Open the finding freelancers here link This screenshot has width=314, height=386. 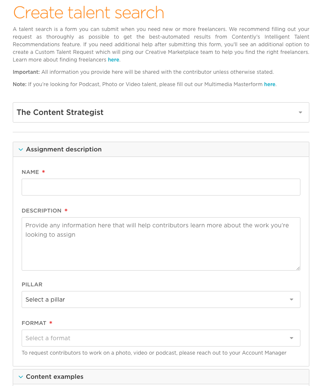pos(113,60)
